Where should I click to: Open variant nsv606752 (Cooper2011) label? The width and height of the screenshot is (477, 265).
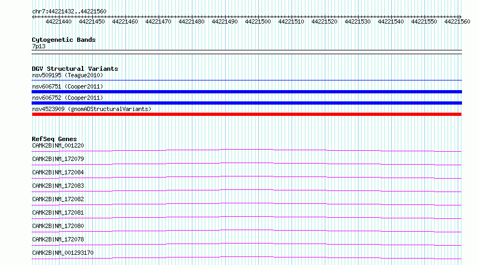pyautogui.click(x=68, y=98)
